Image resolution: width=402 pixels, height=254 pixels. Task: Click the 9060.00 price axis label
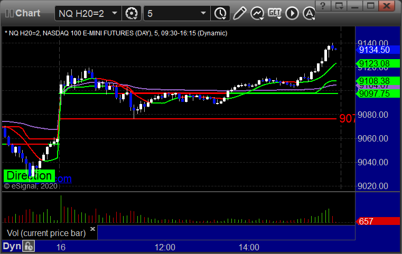pyautogui.click(x=373, y=139)
